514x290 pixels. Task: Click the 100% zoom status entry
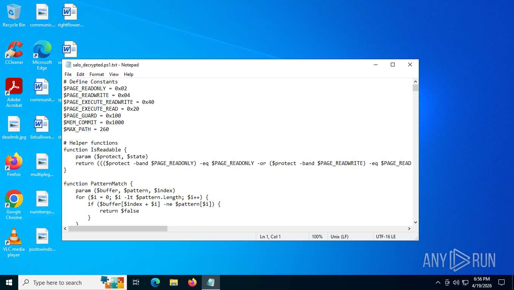317,236
